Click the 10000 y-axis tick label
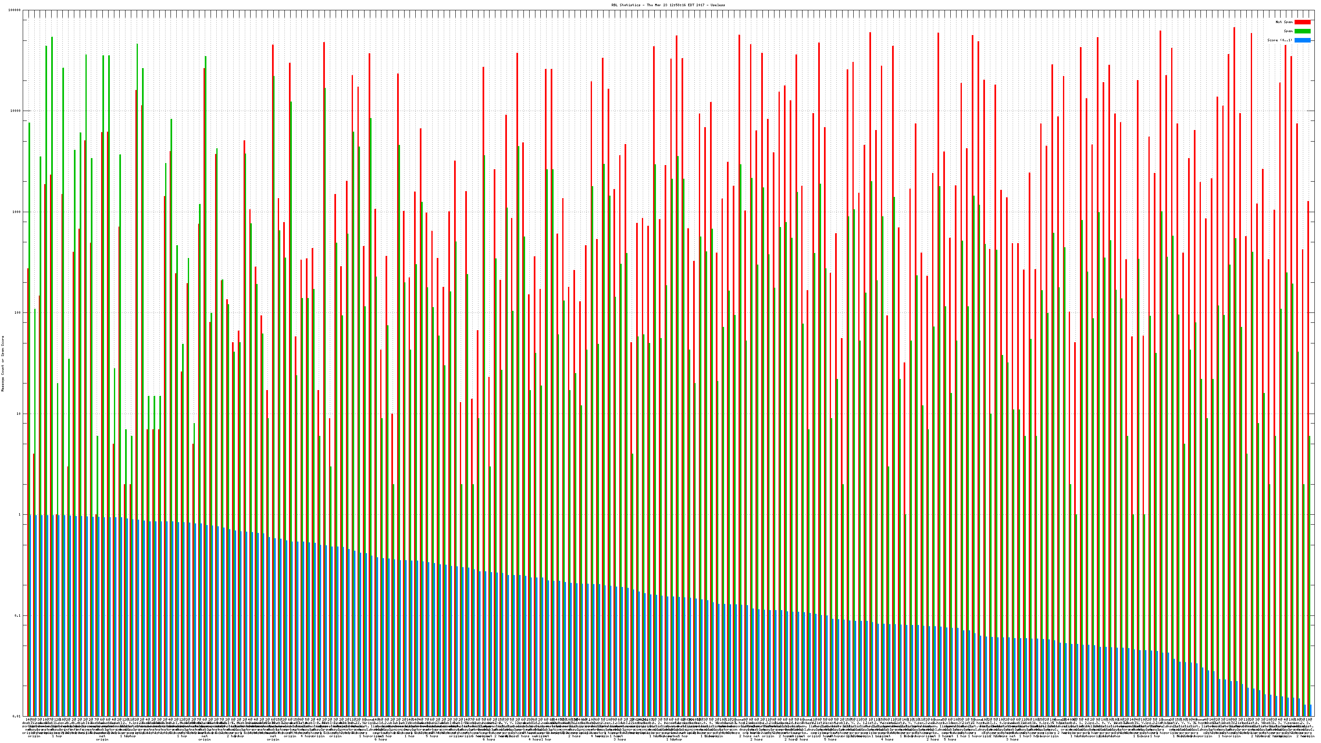This screenshot has width=1321, height=743. (x=15, y=111)
